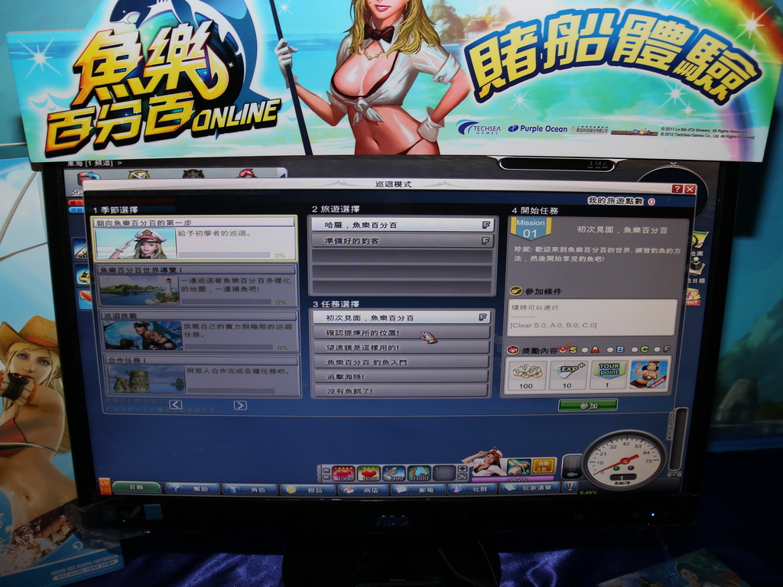Select the first bait item in quickbar
Screen dimensions: 783x587
343,473
